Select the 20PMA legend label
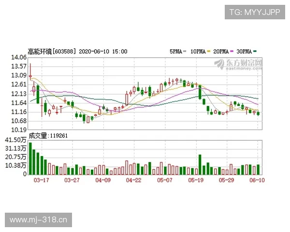The width and height of the screenshot is (290, 232). point(220,51)
